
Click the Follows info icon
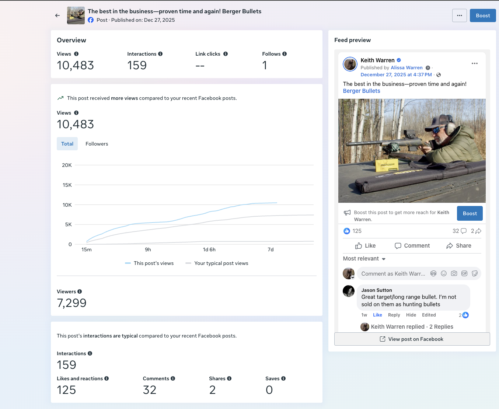click(x=285, y=54)
